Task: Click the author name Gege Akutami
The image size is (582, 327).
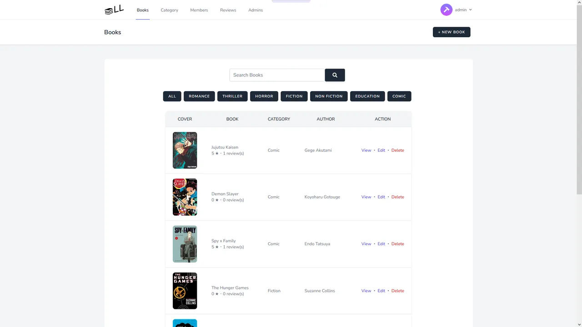Action: tap(318, 150)
